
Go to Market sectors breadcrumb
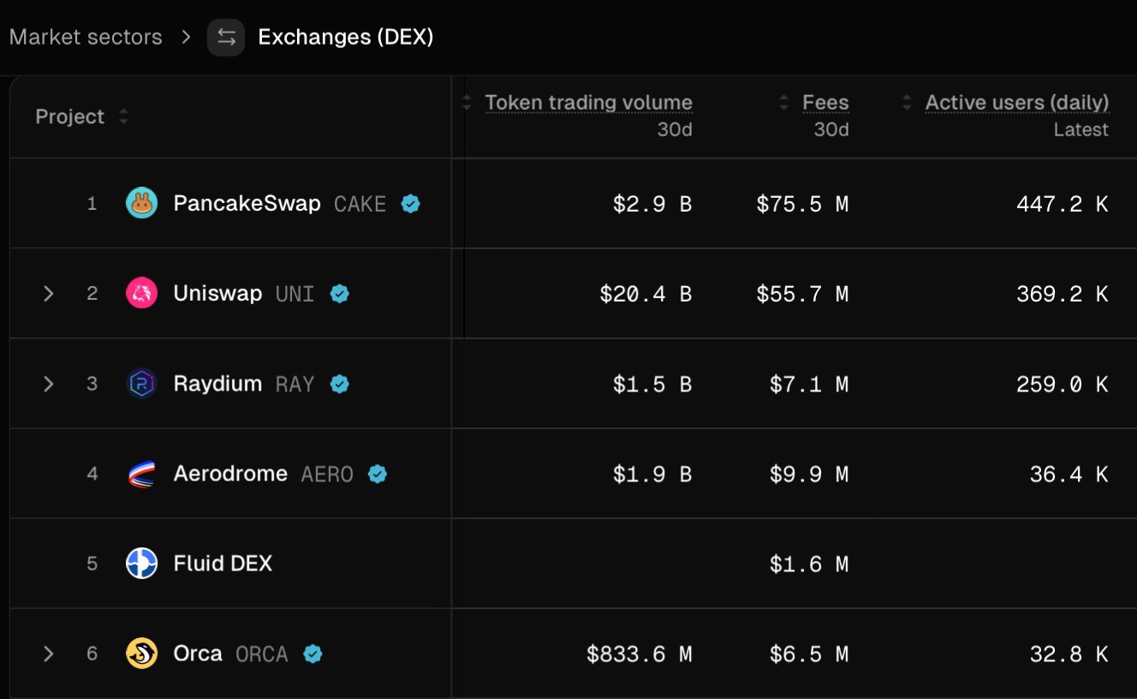pos(86,38)
